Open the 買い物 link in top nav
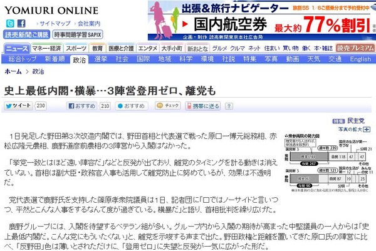Screen dimensions: 376x251 tap(291, 48)
